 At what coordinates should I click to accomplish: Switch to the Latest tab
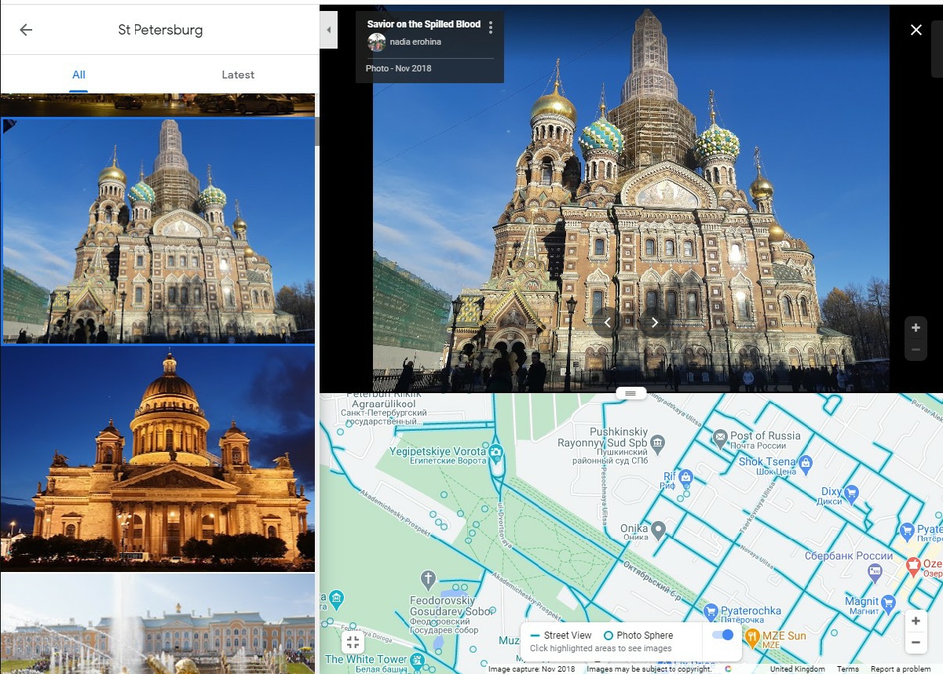point(238,75)
